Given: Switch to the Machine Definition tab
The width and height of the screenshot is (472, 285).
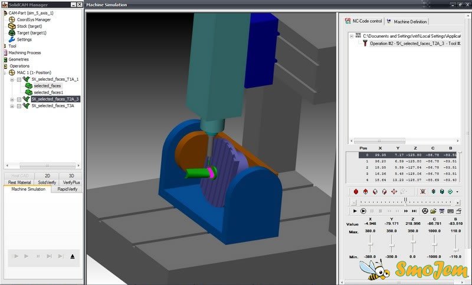Looking at the screenshot, I should pos(407,22).
